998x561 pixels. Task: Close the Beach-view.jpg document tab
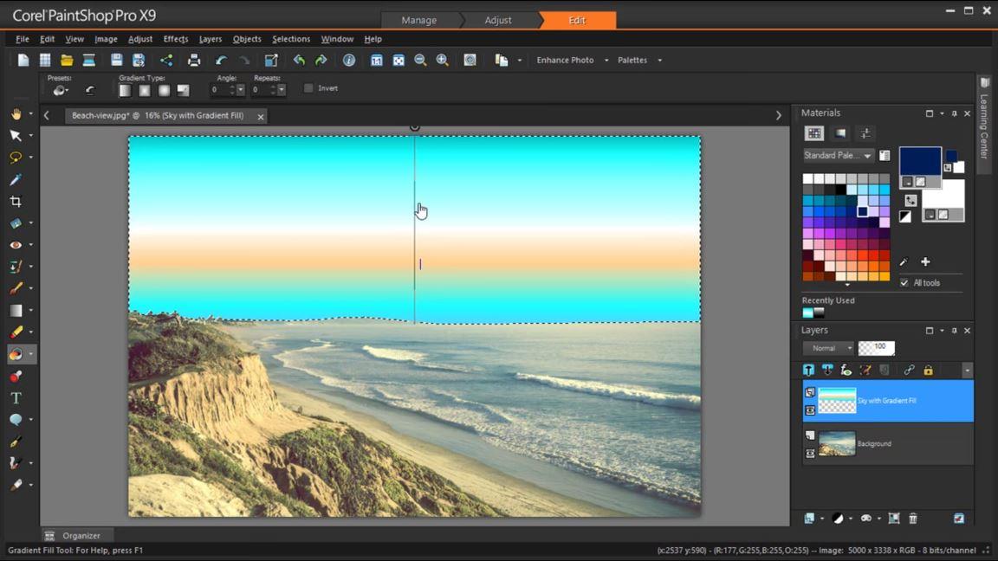pyautogui.click(x=260, y=116)
